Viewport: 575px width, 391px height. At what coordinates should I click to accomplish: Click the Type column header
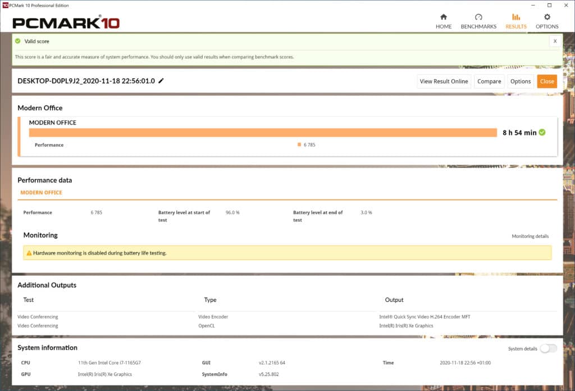[x=210, y=299]
